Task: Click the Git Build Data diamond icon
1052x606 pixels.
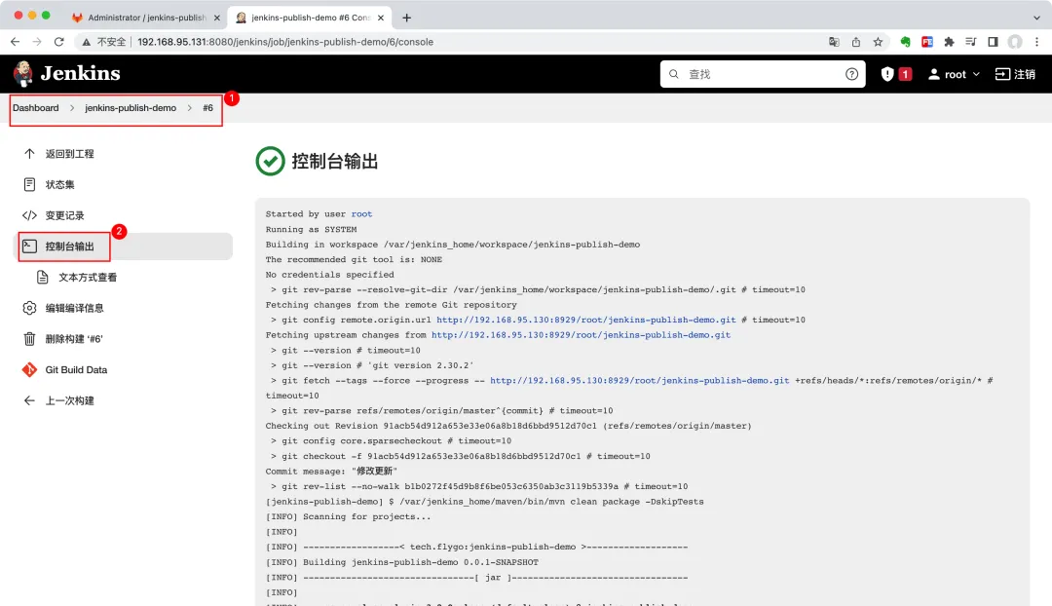Action: [29, 370]
